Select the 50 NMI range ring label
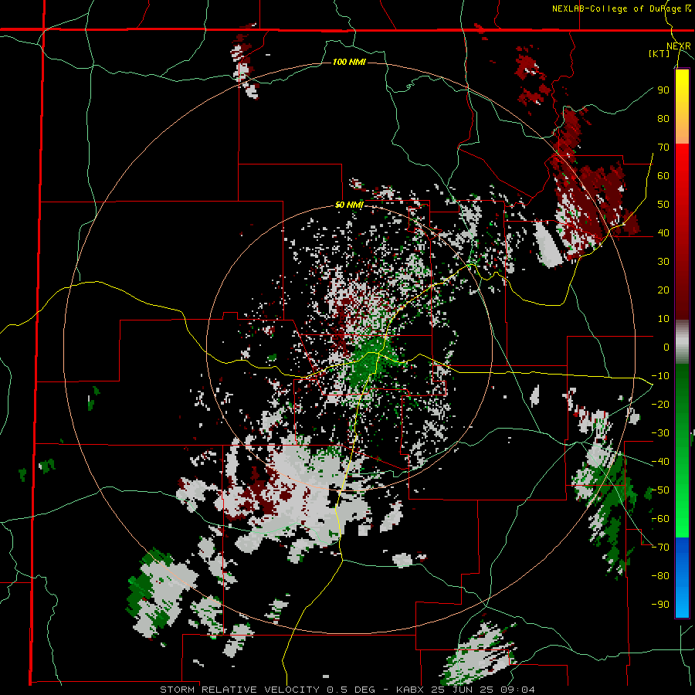 pyautogui.click(x=349, y=205)
